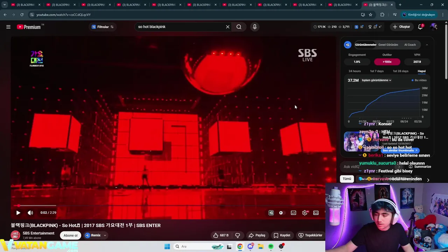The width and height of the screenshot is (448, 252).
Task: Click the 207.9 VPH value
Action: click(417, 62)
